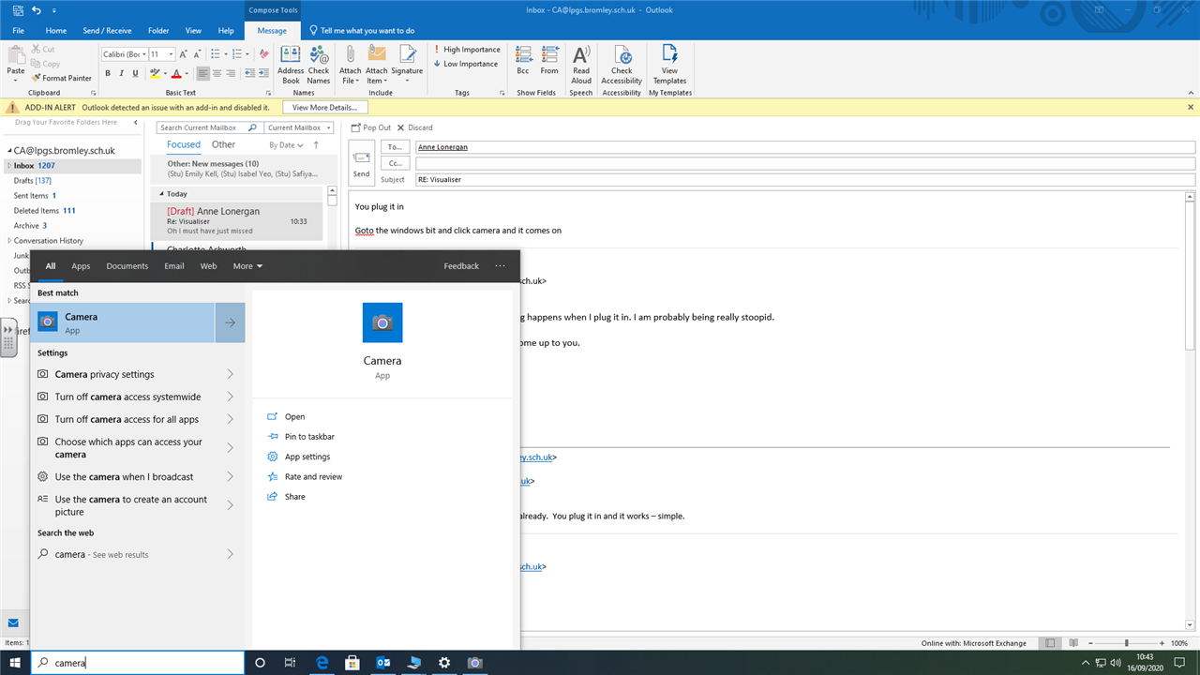Open the More dropdown in search panel
The height and width of the screenshot is (675, 1200).
(x=247, y=266)
